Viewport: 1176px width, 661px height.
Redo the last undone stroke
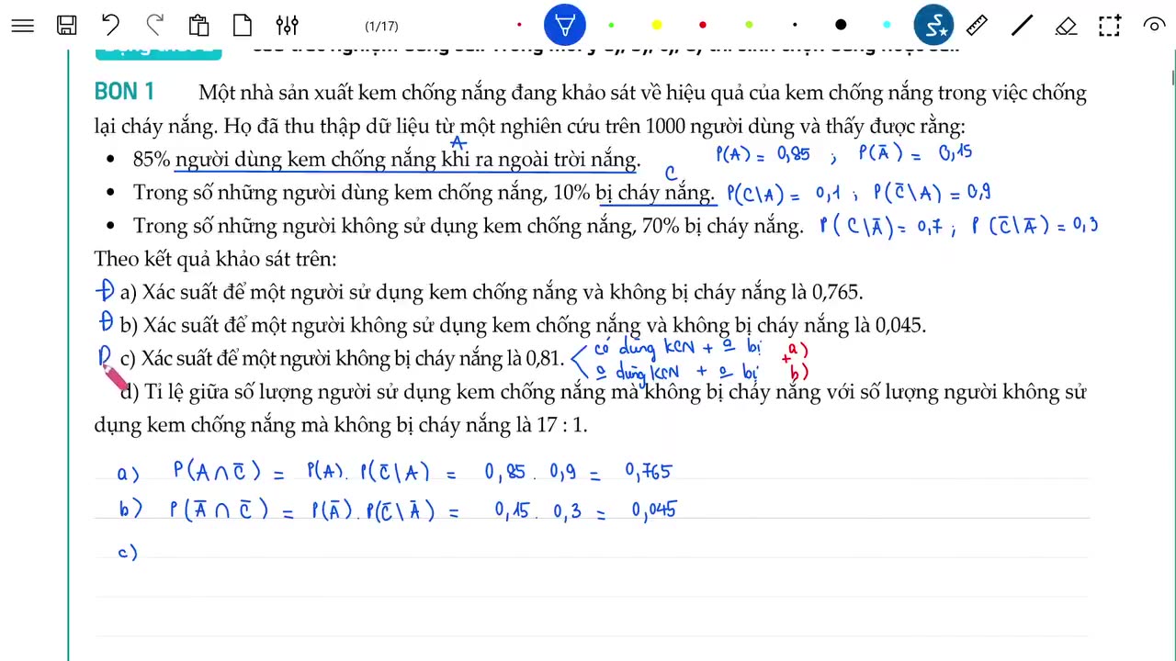coord(154,26)
